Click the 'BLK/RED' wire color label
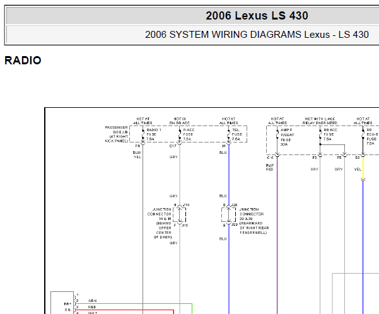The image size is (379, 314). click(270, 167)
